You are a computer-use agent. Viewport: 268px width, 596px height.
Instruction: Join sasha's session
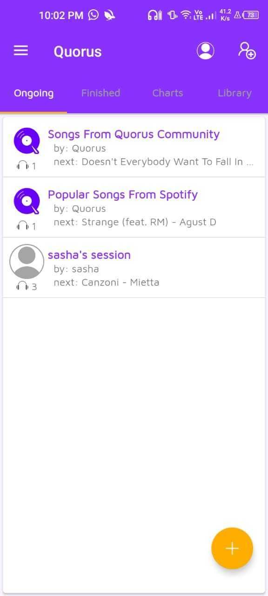[x=89, y=255]
